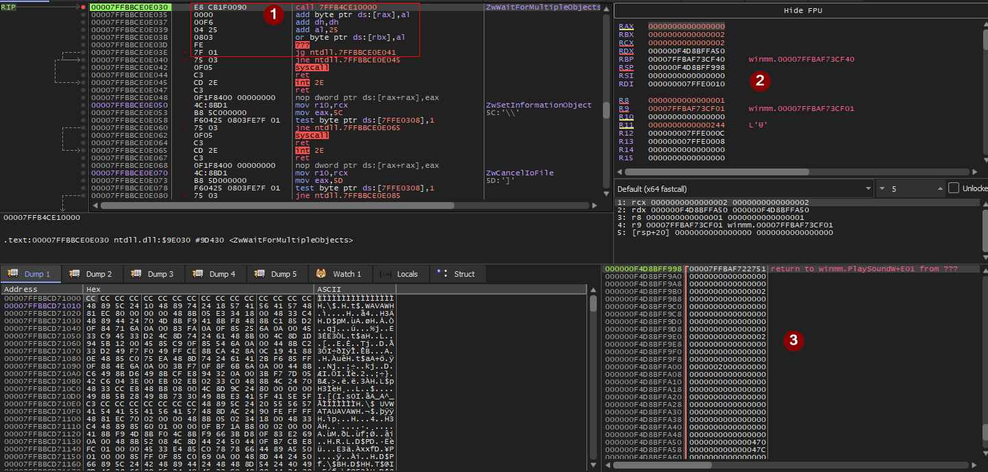Click the .text:00007FFBBCE0E030 ntdll.dll location line
This screenshot has width=988, height=472.
(178, 240)
